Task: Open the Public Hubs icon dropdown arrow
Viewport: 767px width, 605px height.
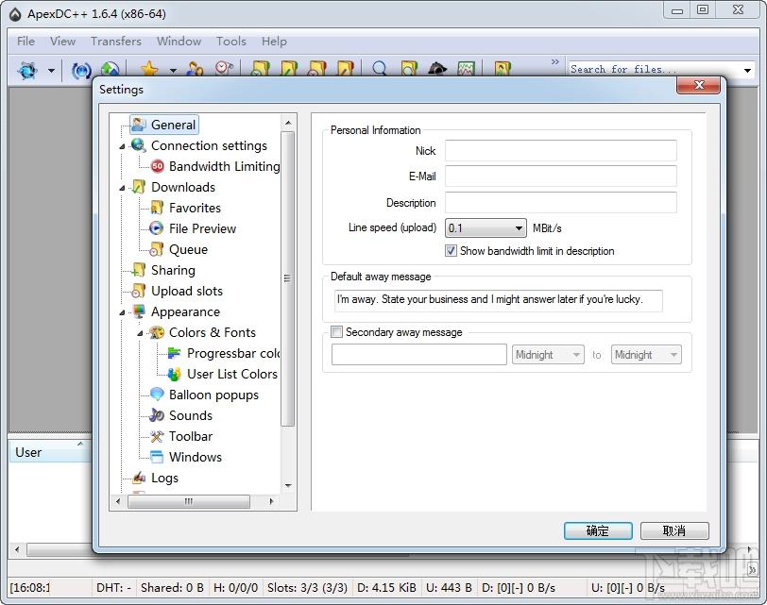Action: (x=51, y=71)
